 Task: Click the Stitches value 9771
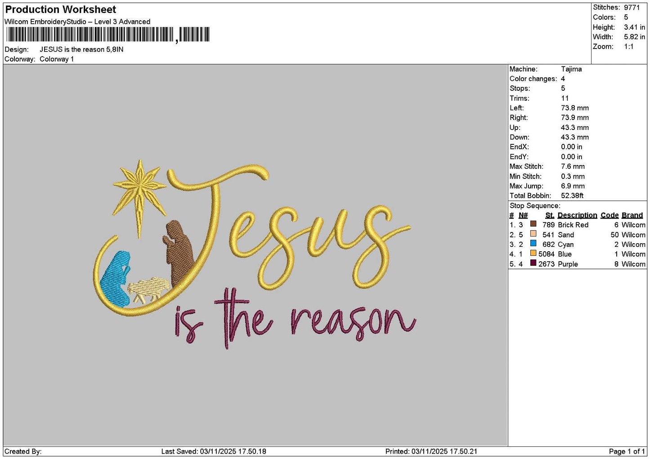[x=632, y=7]
